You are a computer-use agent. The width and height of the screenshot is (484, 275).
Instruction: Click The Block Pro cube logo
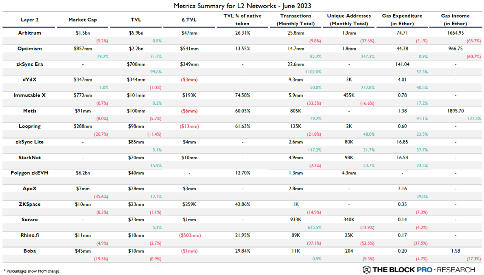pyautogui.click(x=366, y=270)
